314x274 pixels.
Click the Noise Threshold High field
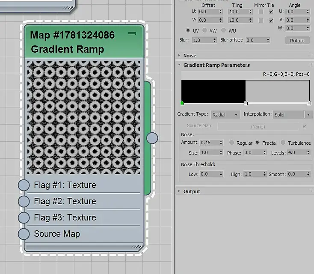coord(253,174)
